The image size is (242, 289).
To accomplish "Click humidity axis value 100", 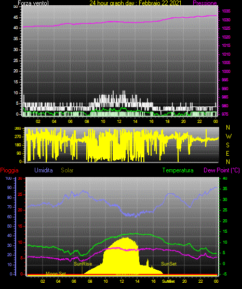I will coord(9,178).
